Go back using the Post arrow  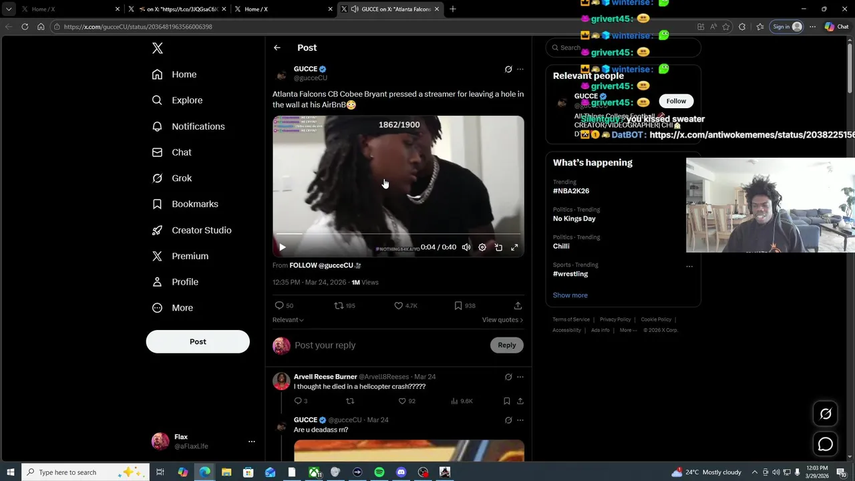coord(277,47)
